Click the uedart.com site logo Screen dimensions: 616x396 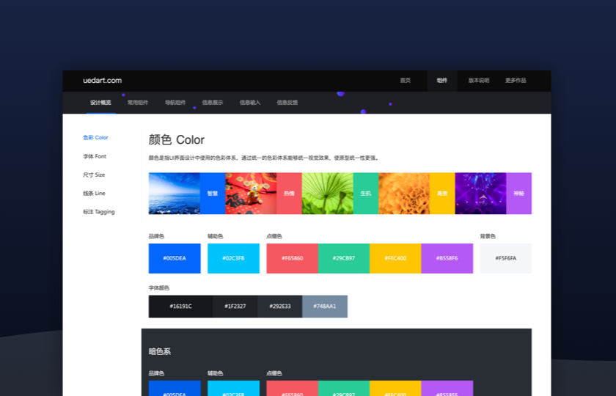pos(102,81)
